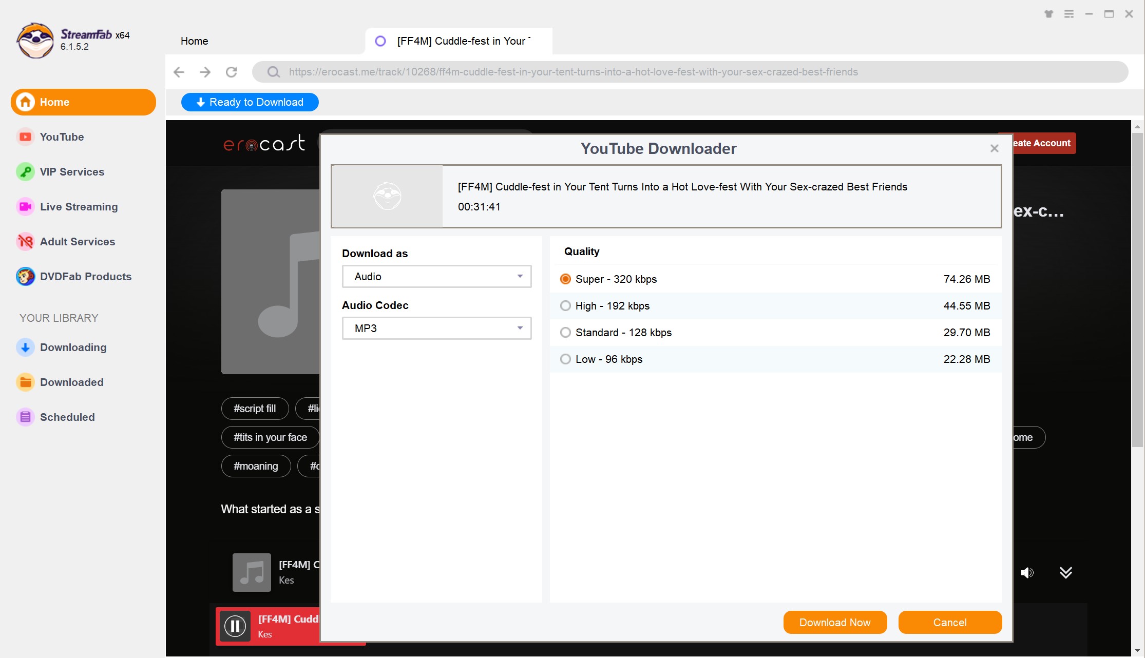Click the StreamFab sloth logo
This screenshot has width=1145, height=658.
click(35, 41)
